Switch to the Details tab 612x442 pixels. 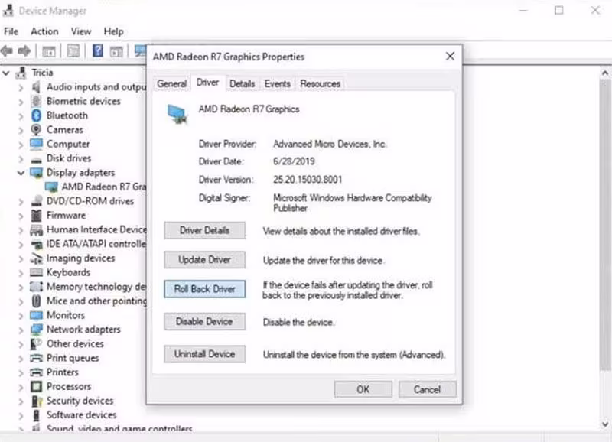(x=242, y=84)
